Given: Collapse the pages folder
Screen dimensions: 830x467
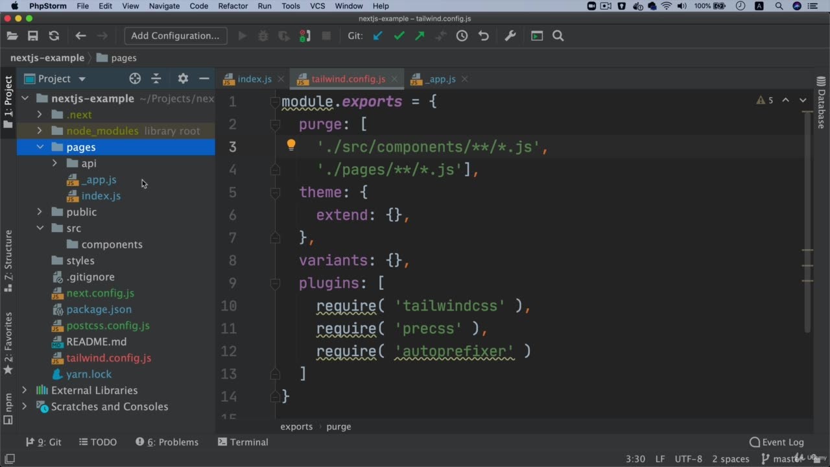Looking at the screenshot, I should pos(40,147).
